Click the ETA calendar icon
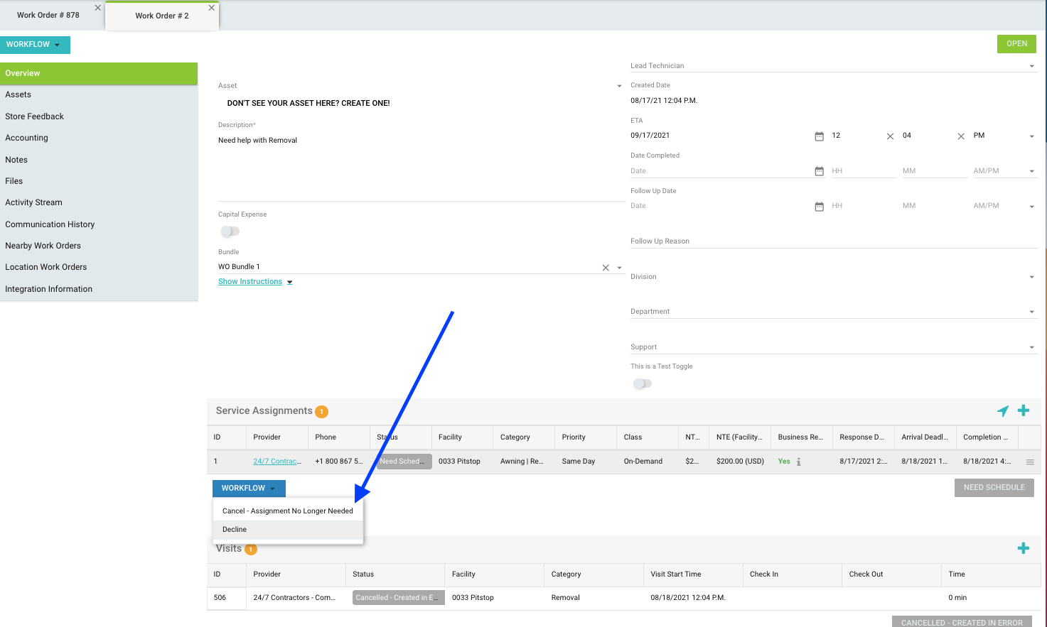Image resolution: width=1047 pixels, height=627 pixels. point(819,136)
